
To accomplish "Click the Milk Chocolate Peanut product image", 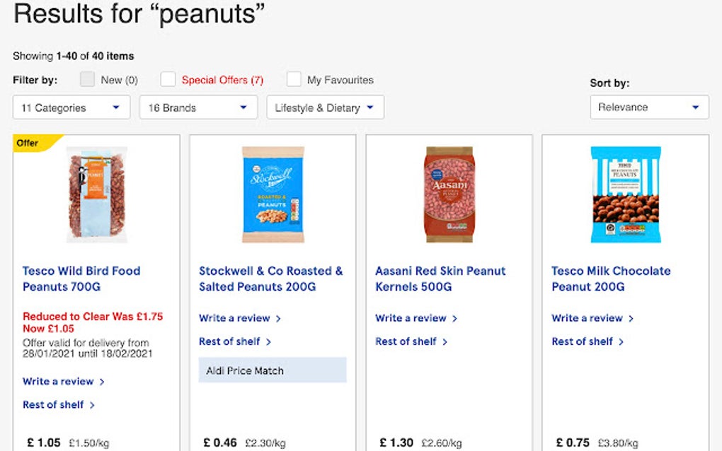I will coord(626,194).
